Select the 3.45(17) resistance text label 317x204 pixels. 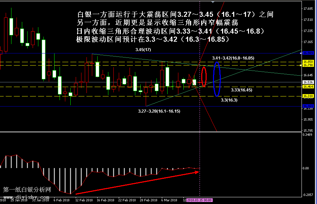tap(143, 49)
